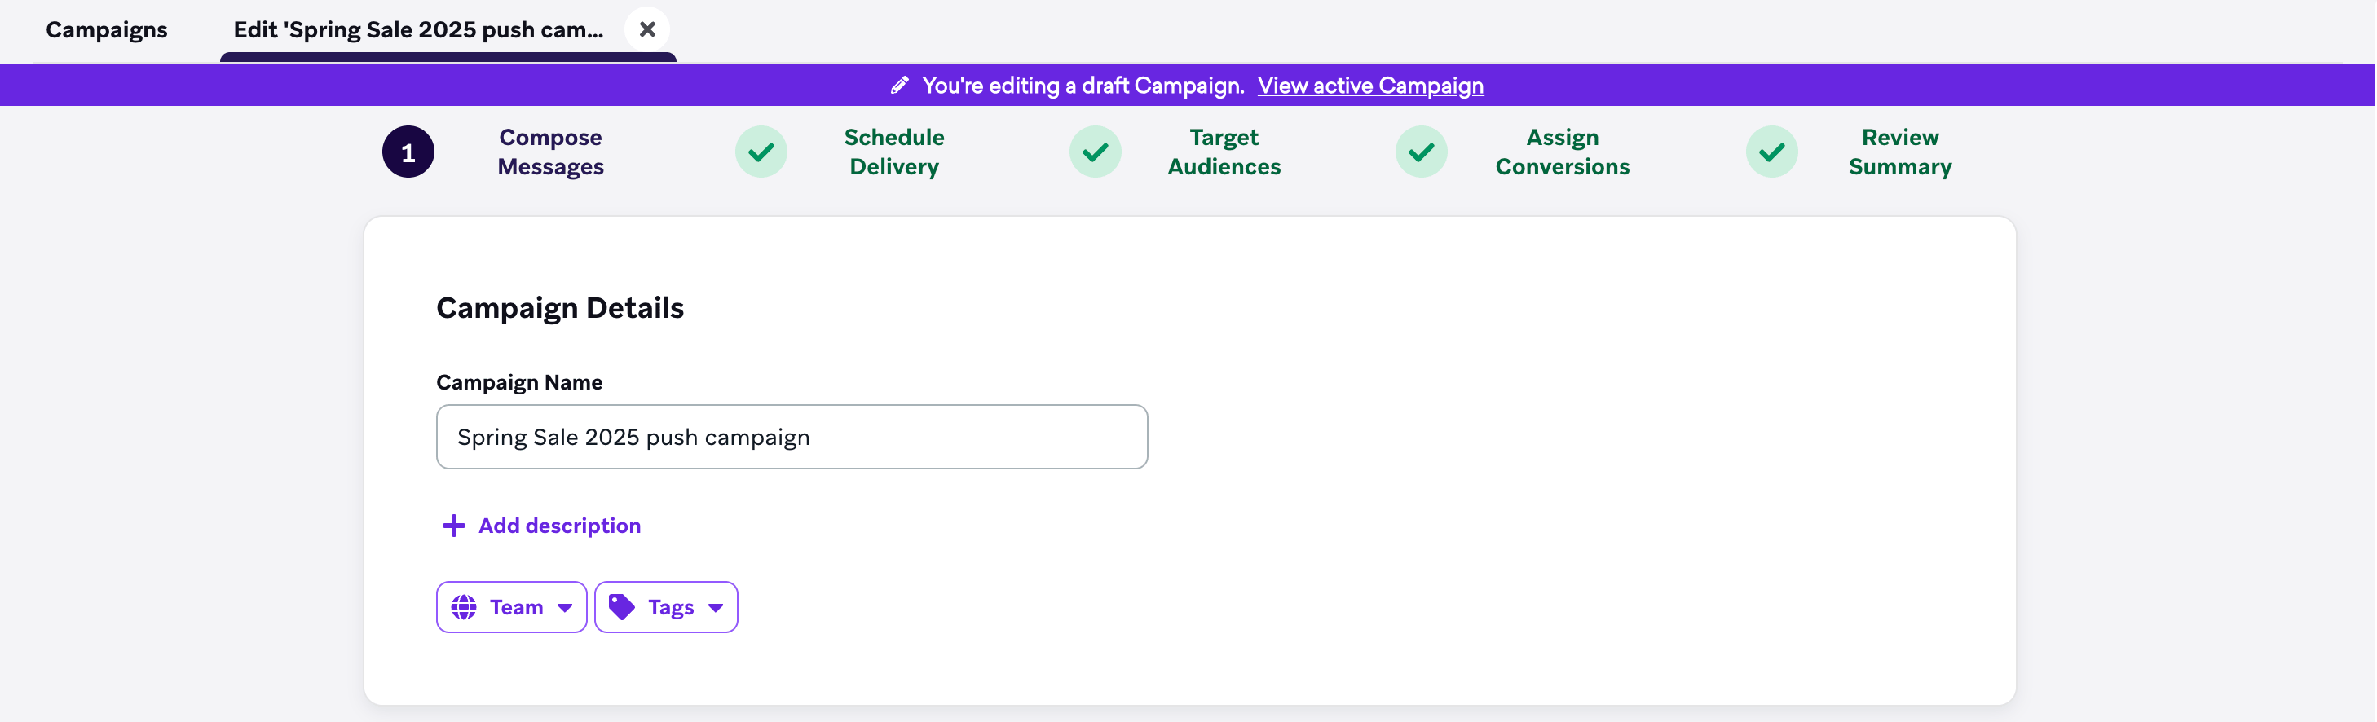Go to the Review Summary step label
Image resolution: width=2377 pixels, height=722 pixels.
coord(1900,152)
